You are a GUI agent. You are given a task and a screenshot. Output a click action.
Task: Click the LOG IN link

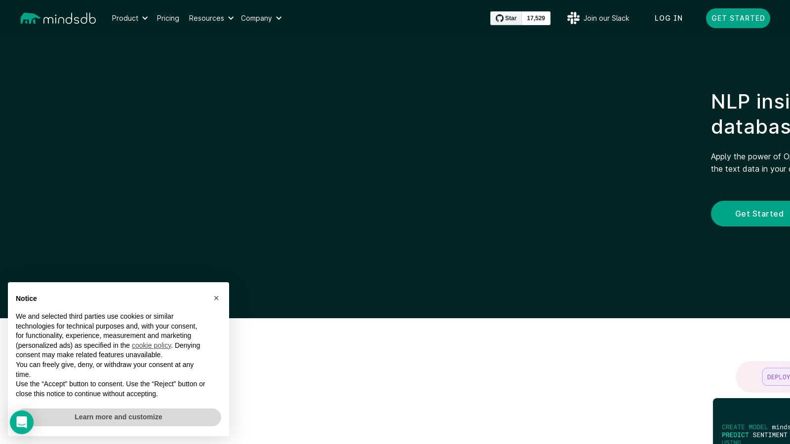point(669,18)
